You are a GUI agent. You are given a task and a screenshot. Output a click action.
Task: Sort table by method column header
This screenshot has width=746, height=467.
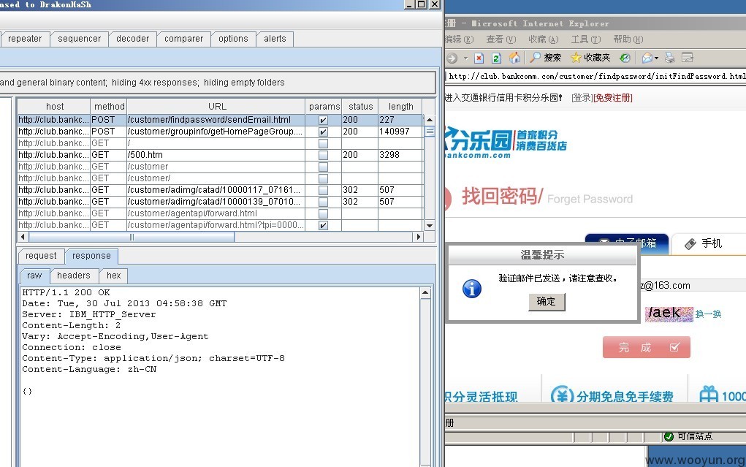click(109, 106)
